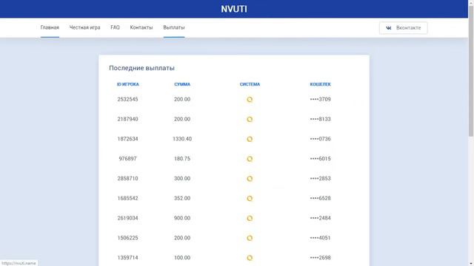Viewport: 474px width, 266px height.
Task: Go to the FAQ page
Action: point(116,27)
